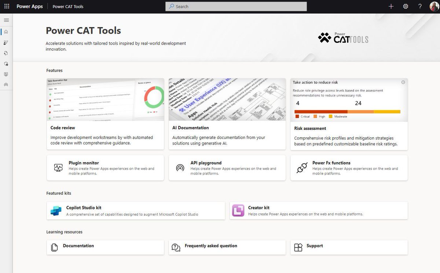Click the API playground icon in the sidebar
The width and height of the screenshot is (440, 273).
point(6,84)
